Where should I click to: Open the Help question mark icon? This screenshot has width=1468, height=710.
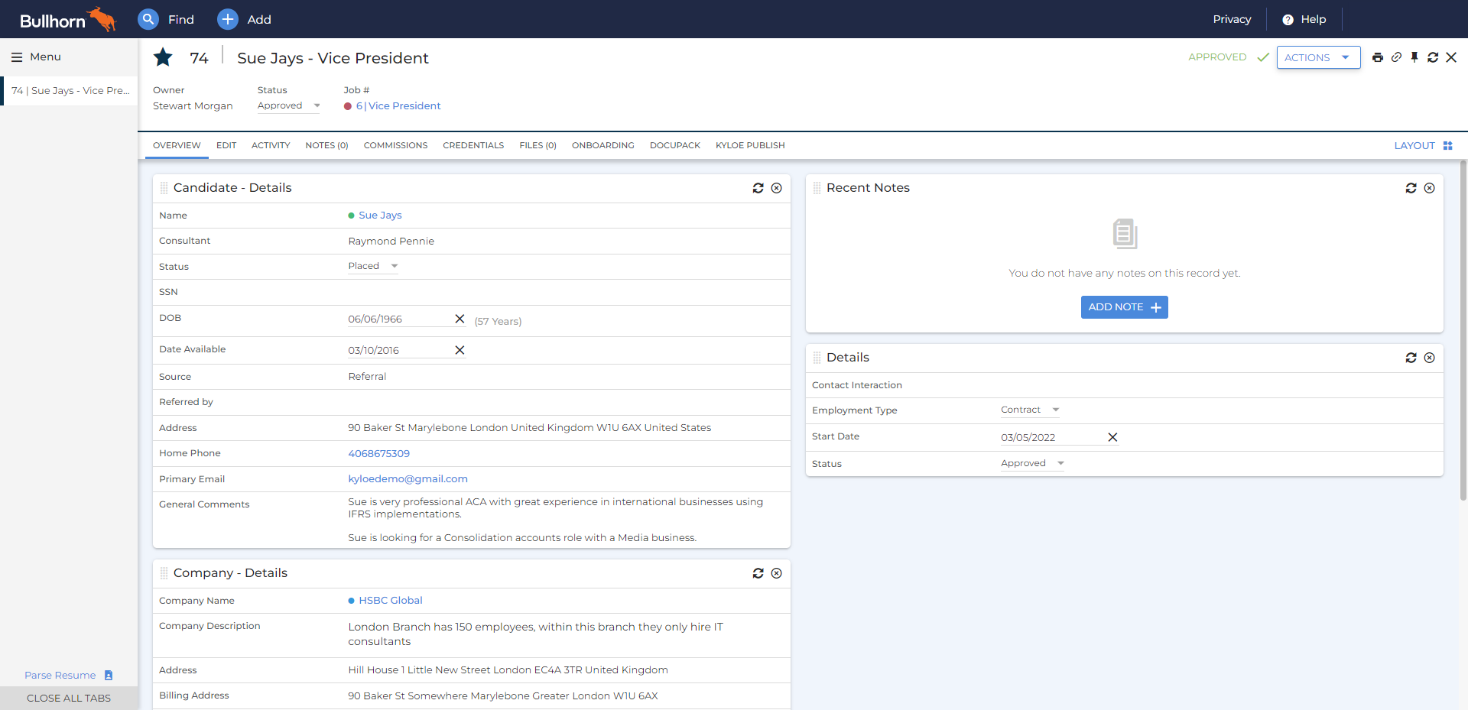point(1288,20)
